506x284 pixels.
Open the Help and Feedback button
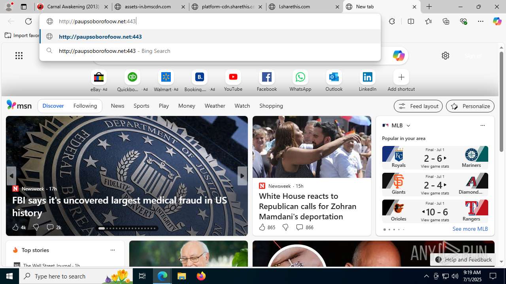click(463, 260)
